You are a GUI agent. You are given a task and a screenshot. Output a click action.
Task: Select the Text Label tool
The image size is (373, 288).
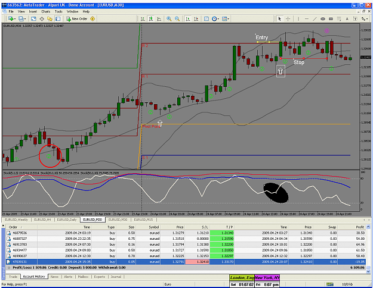[x=355, y=18]
